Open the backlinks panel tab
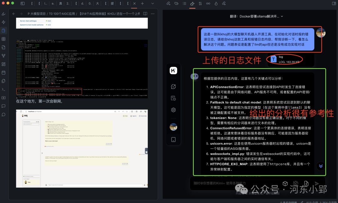Viewport: 338px width, 203px height. tap(224, 3)
